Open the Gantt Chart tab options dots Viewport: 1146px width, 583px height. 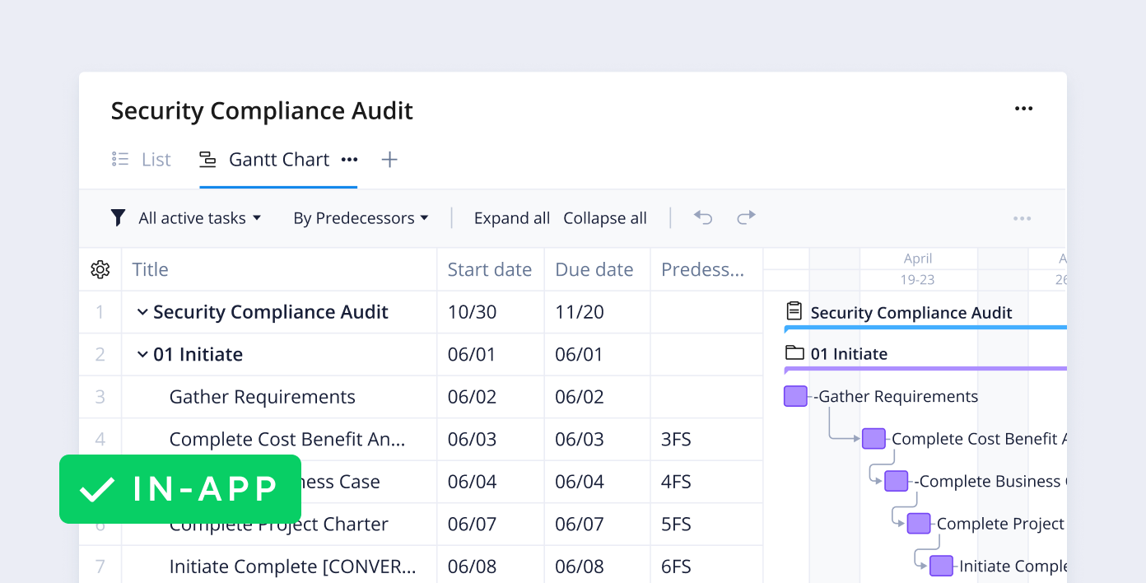349,160
